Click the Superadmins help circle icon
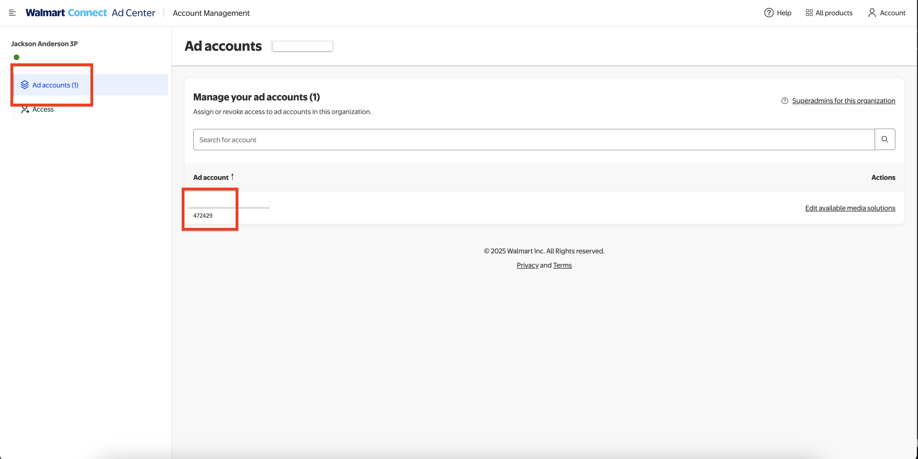This screenshot has height=459, width=918. click(785, 100)
